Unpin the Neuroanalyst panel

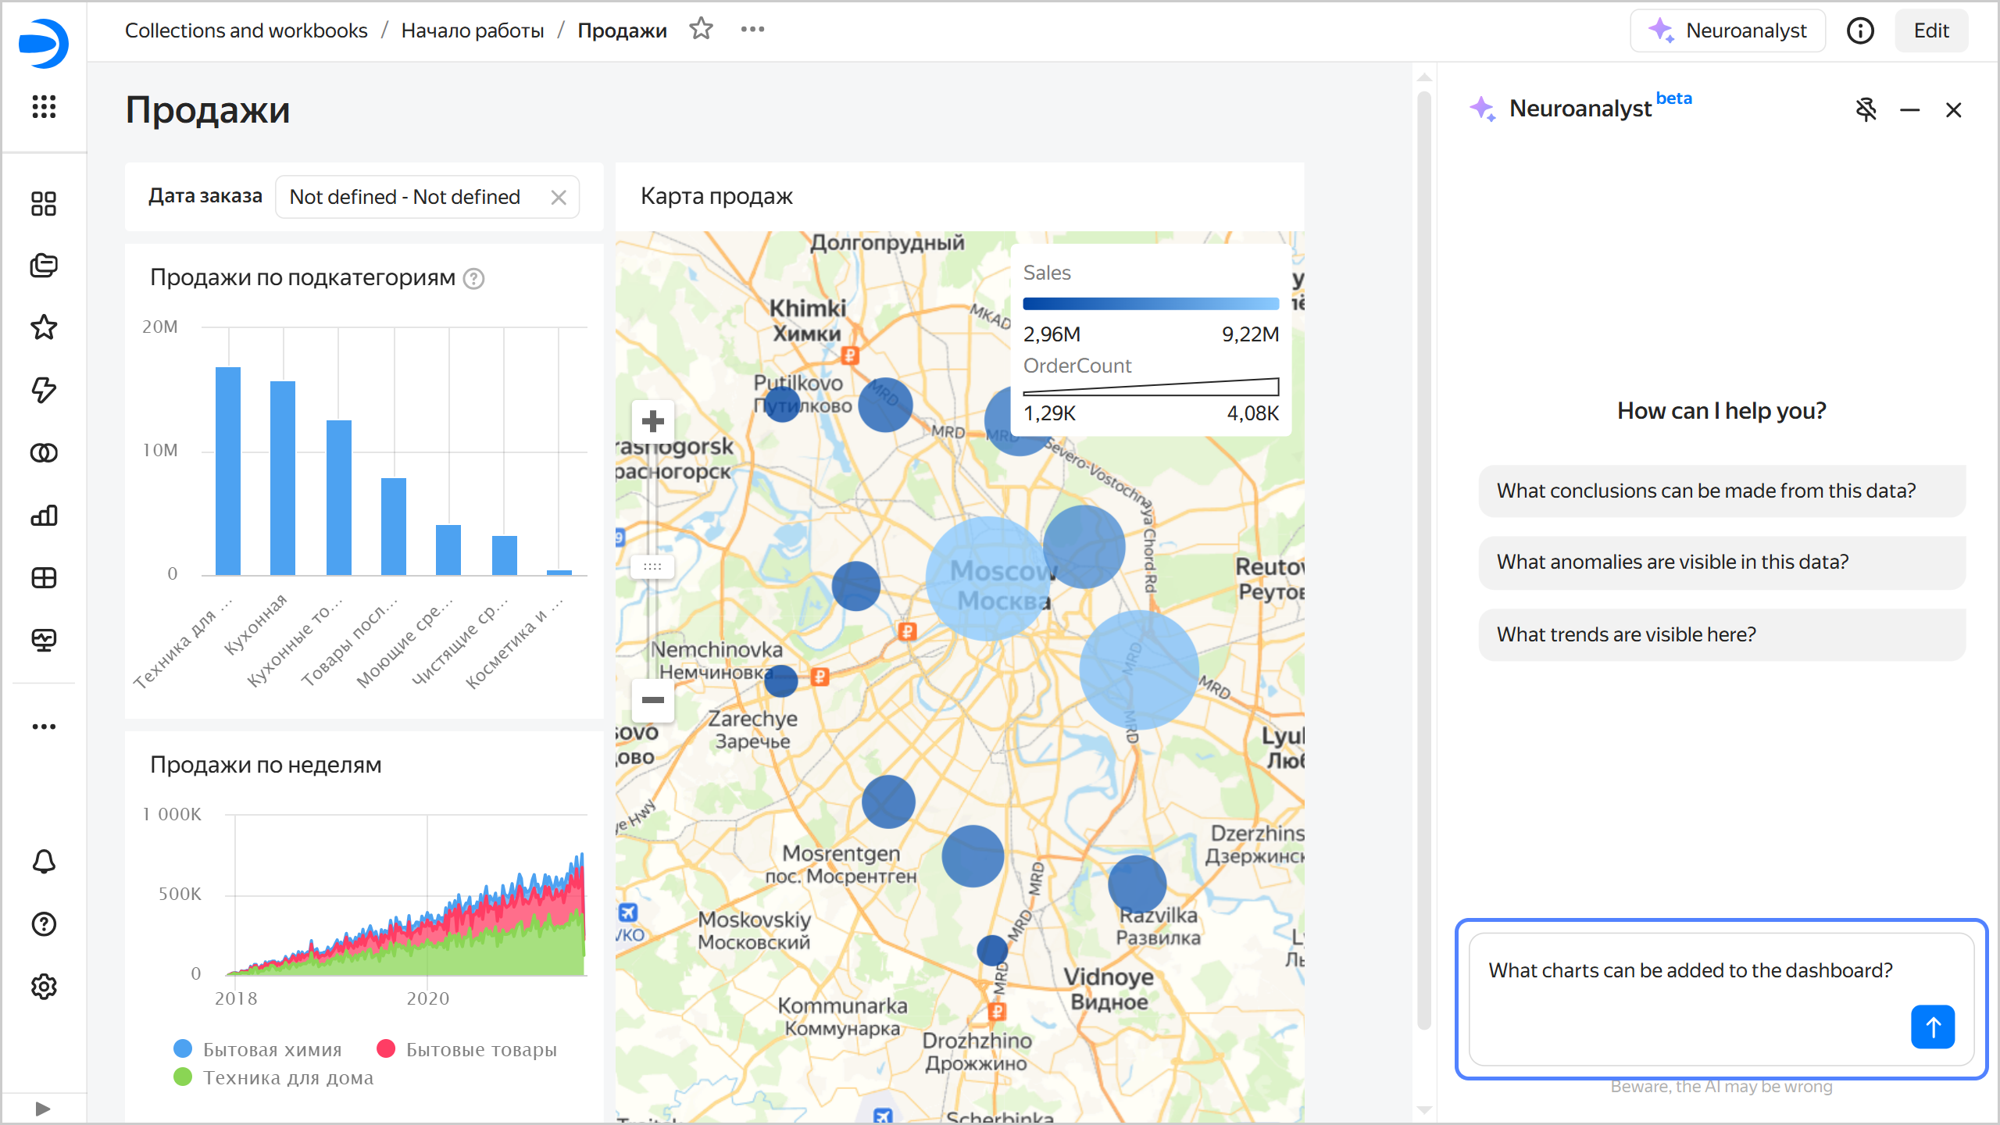coord(1866,109)
